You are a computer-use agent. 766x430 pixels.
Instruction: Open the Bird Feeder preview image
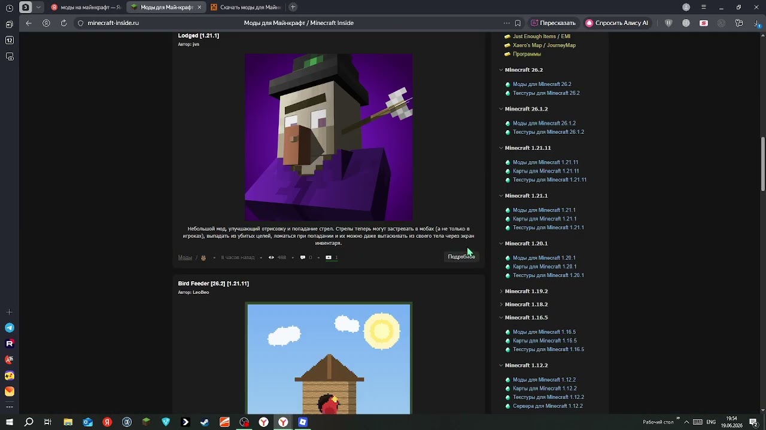pyautogui.click(x=329, y=358)
